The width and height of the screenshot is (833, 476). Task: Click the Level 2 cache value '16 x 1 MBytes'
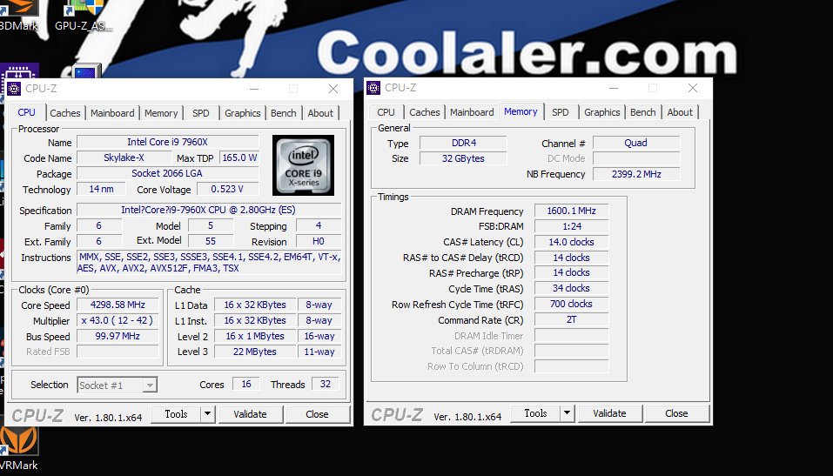coord(255,336)
